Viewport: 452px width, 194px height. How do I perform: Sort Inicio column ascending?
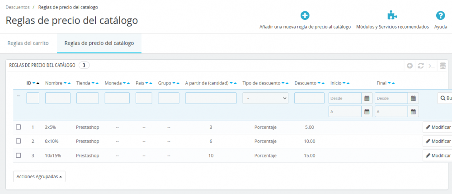coord(348,83)
